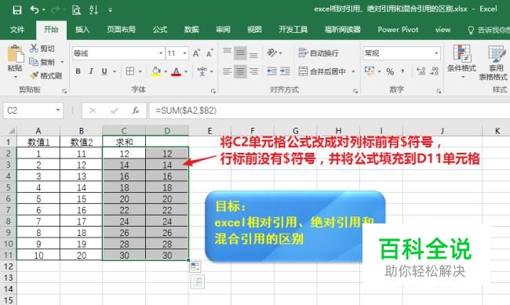Expand the Paste options arrow

15,77
